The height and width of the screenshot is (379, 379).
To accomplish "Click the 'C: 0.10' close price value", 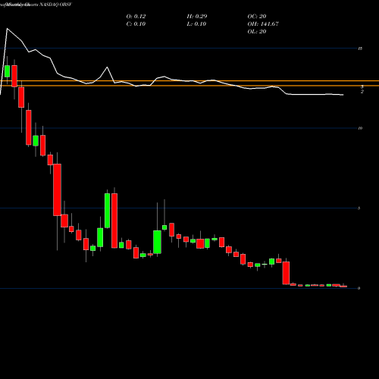I will click(136, 23).
